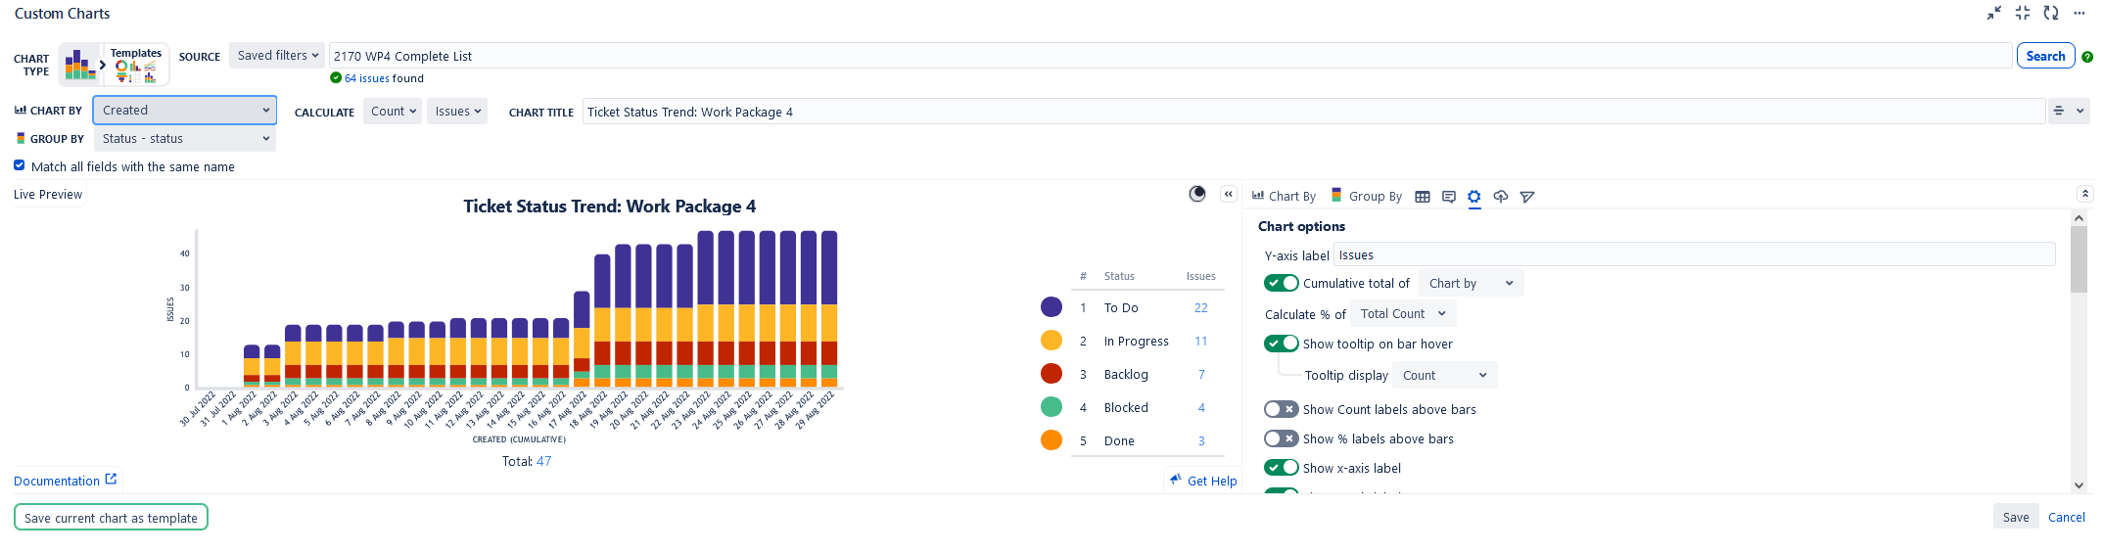Enable Show Count labels above bars
This screenshot has height=552, width=2103.
pyautogui.click(x=1281, y=409)
